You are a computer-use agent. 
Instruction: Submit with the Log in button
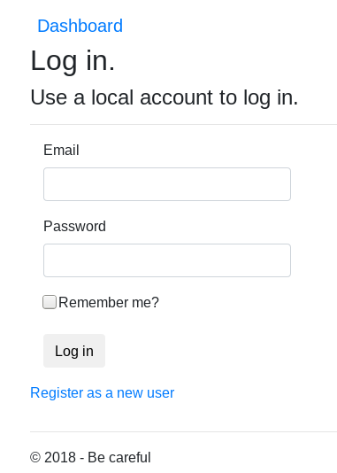(74, 351)
